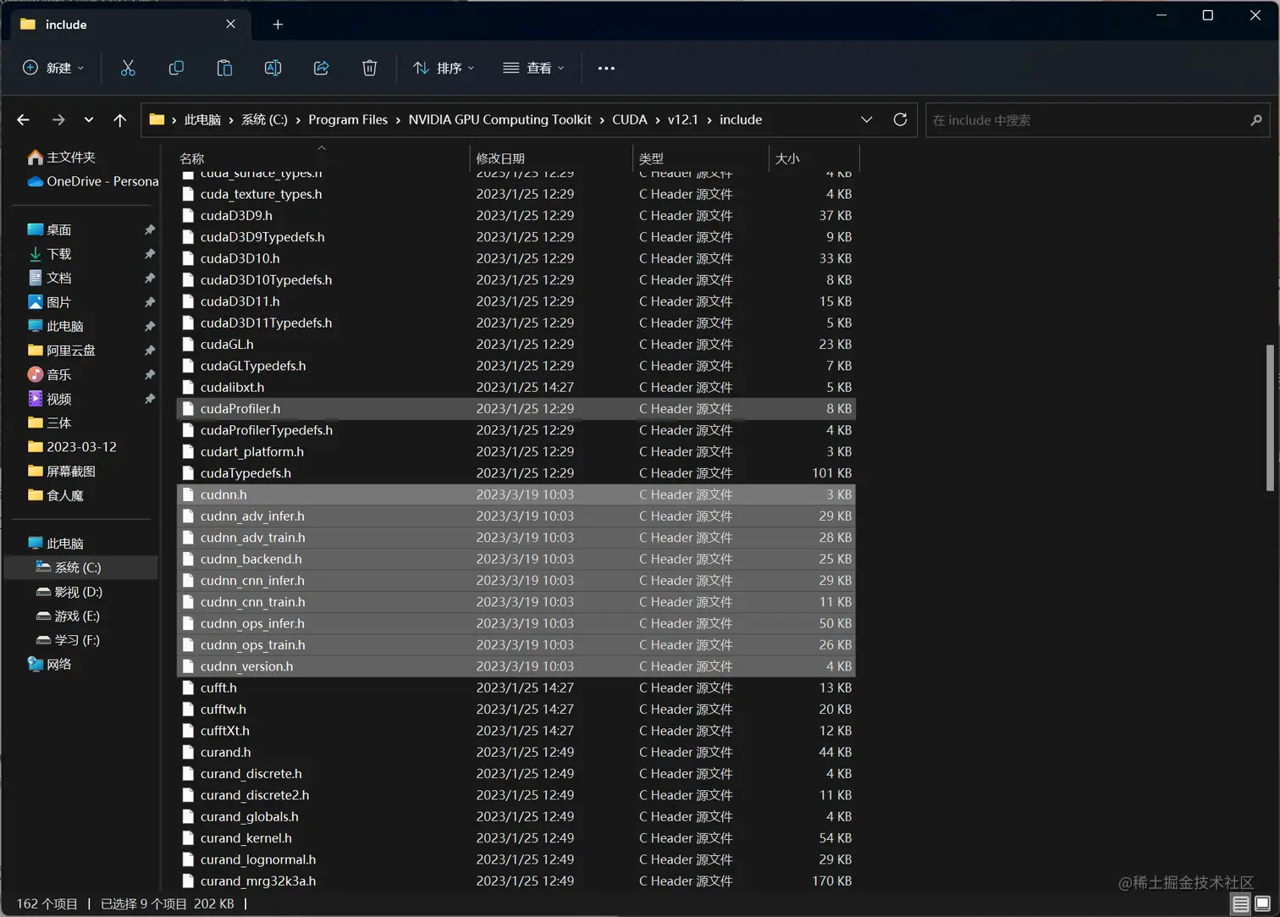Click 系统 (C:) breadcrumb segment

264,120
